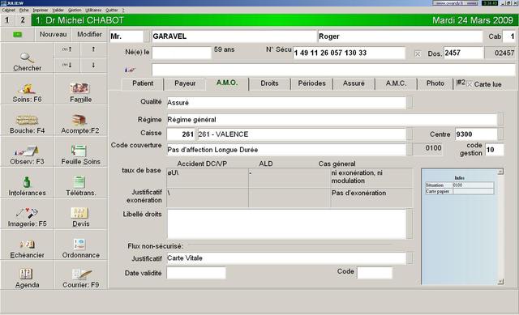Select the A.M.O. tab
The image size is (519, 315).
[227, 83]
